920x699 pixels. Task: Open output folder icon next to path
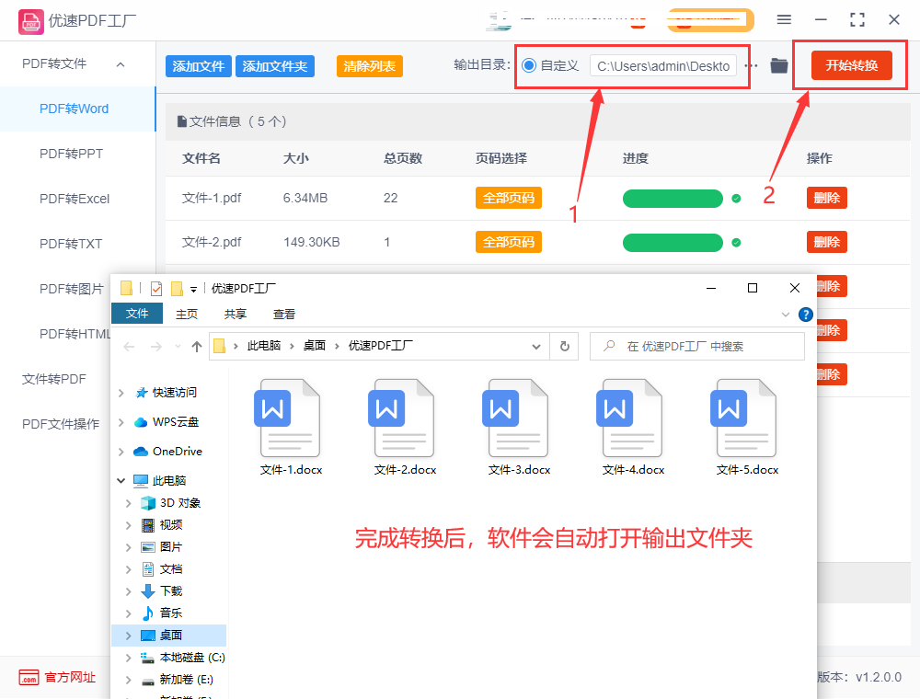[x=779, y=65]
